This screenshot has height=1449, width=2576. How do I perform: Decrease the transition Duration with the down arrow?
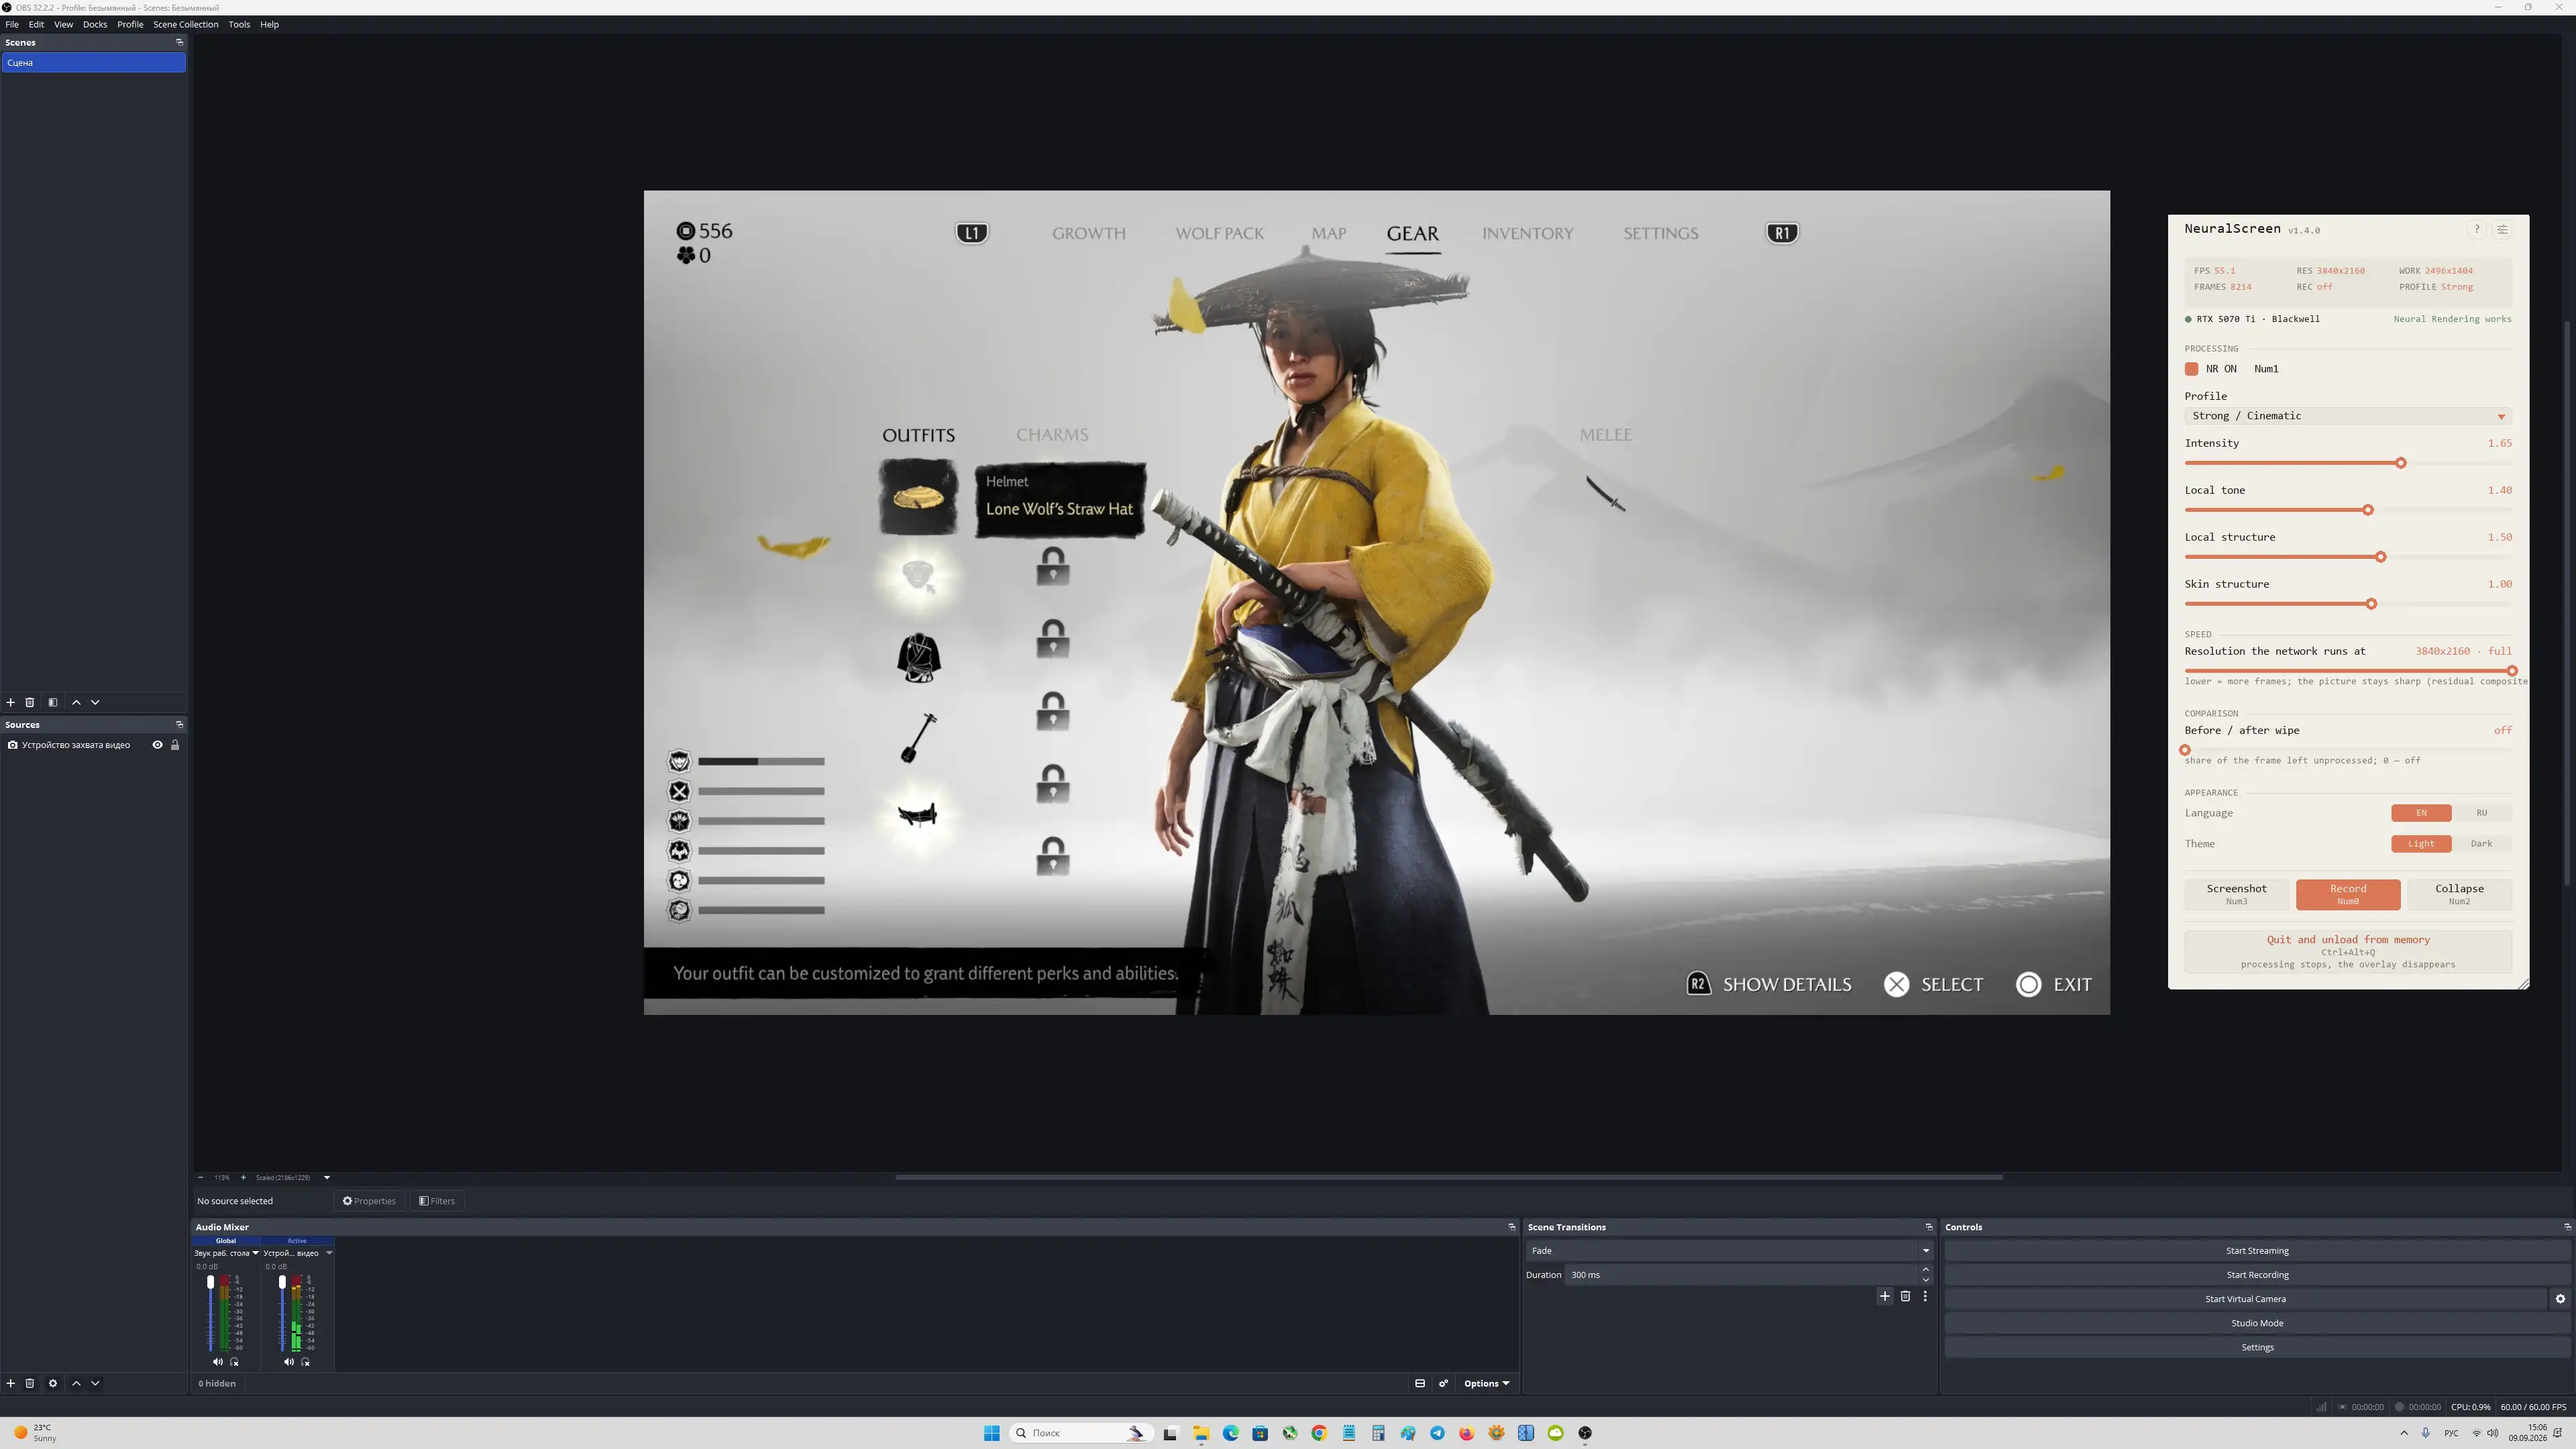pyautogui.click(x=1926, y=1280)
